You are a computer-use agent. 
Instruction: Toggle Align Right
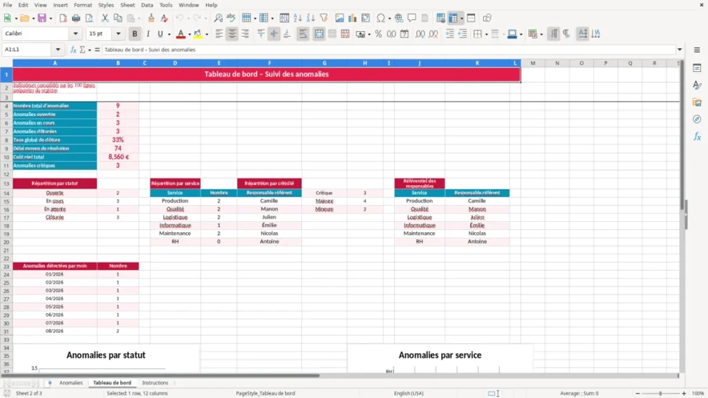click(245, 34)
